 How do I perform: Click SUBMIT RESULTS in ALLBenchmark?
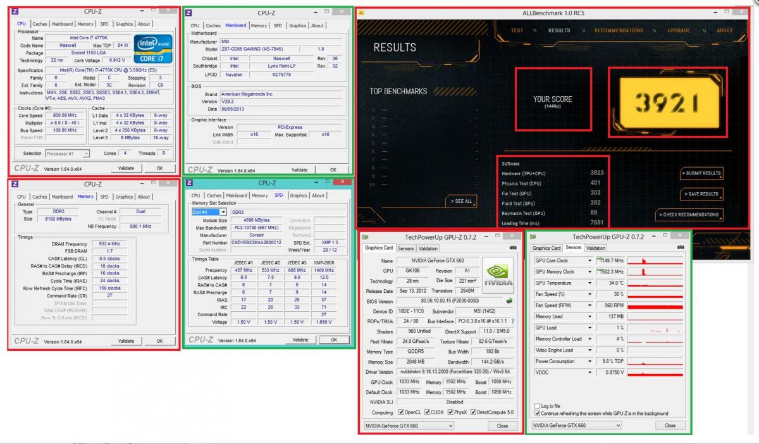pos(701,173)
